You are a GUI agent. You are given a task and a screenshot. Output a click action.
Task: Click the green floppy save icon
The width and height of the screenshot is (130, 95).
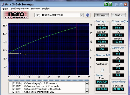tap(110, 4)
